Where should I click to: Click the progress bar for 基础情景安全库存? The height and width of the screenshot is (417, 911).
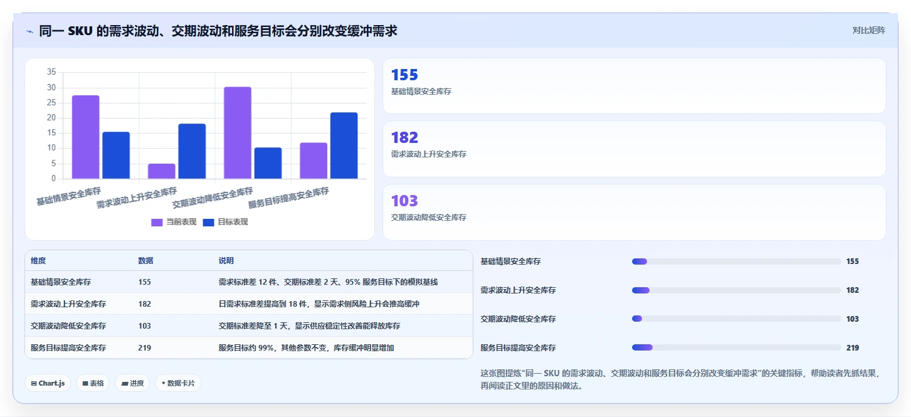click(736, 261)
